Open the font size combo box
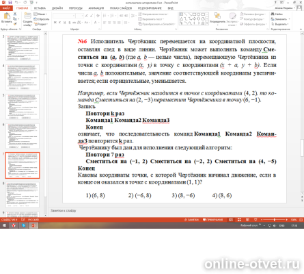The height and width of the screenshot is (274, 304). (x=80, y=16)
